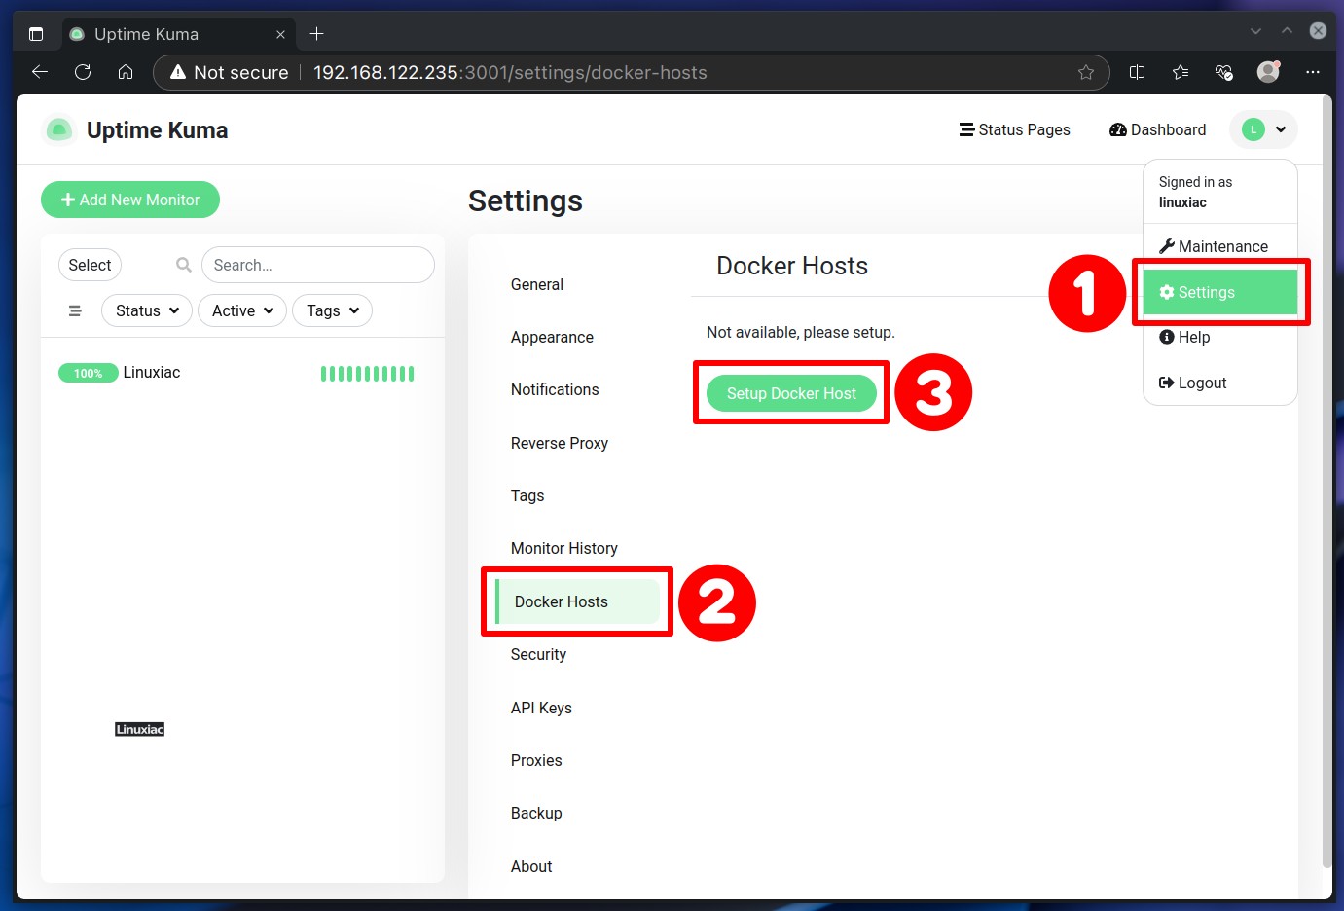Open the Dashboard from top navigation
Screen dimensions: 1344x911
tap(1158, 129)
